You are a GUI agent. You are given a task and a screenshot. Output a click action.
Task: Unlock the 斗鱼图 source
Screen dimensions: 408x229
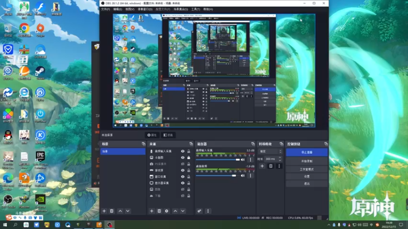pos(189,158)
